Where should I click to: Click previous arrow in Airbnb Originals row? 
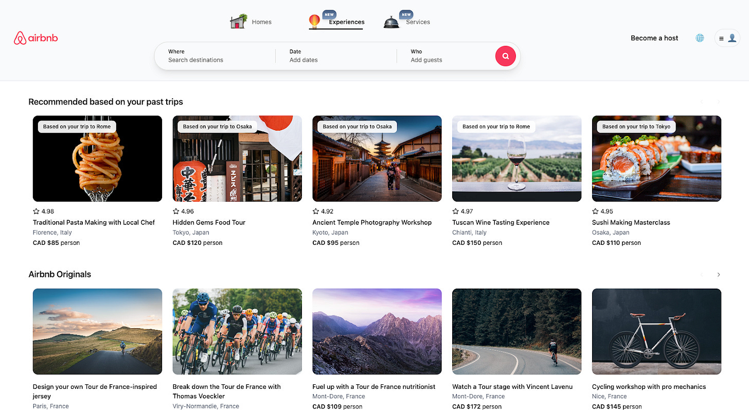pyautogui.click(x=702, y=275)
